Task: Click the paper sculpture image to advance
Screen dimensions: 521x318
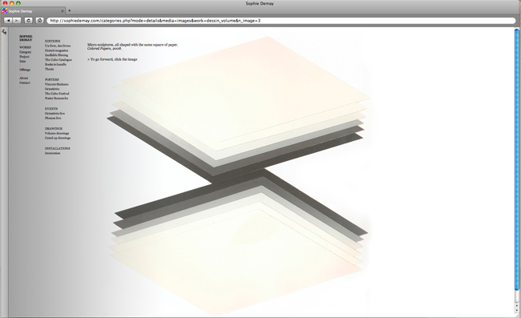Action: [238, 176]
